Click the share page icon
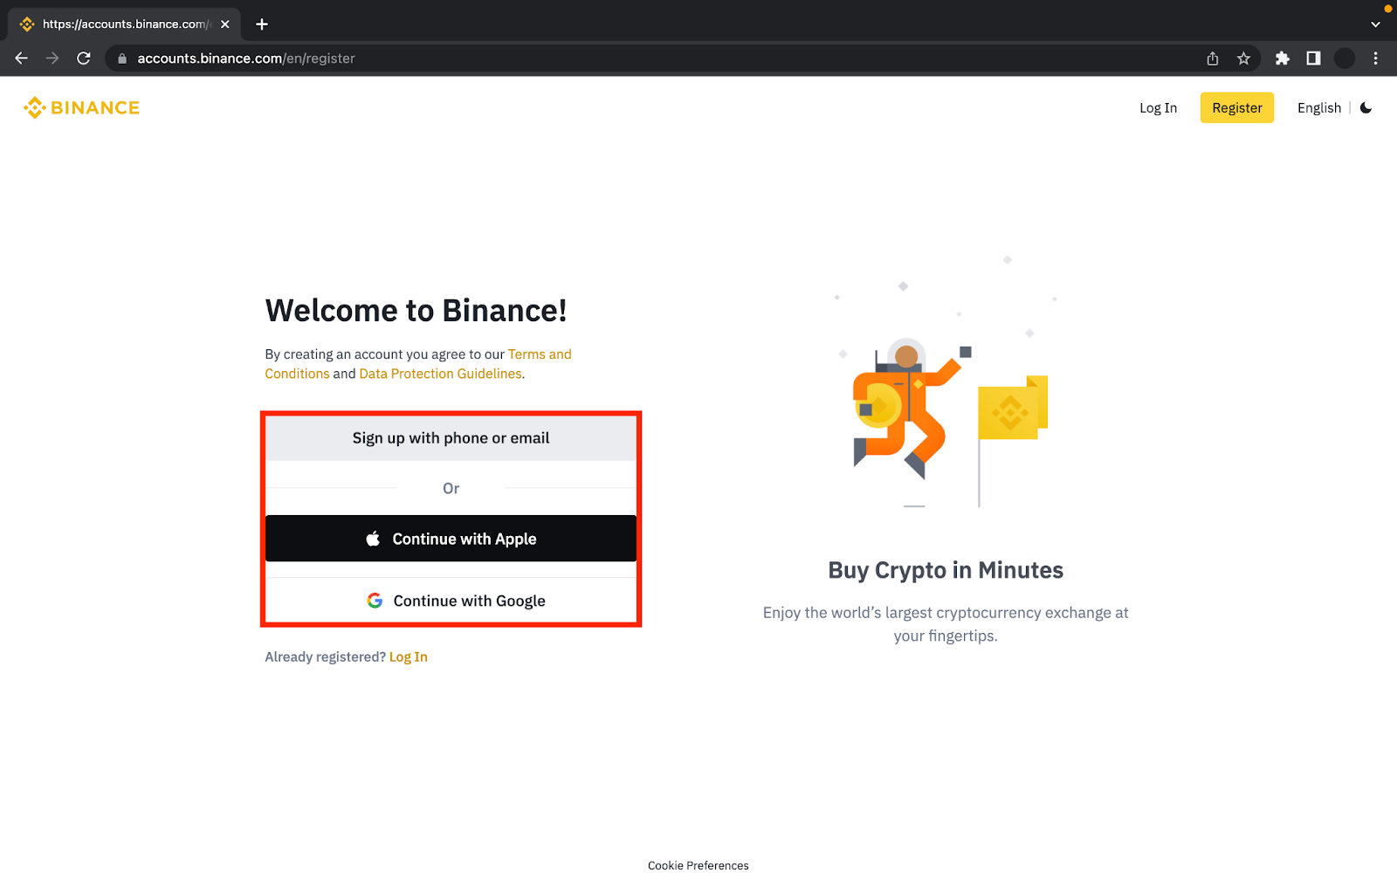Image resolution: width=1397 pixels, height=873 pixels. click(1213, 58)
